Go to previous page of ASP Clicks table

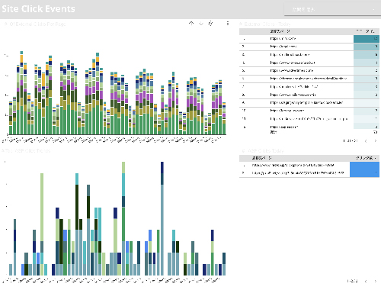[366, 281]
